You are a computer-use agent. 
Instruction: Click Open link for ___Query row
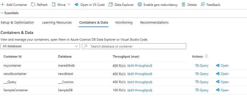(x=225, y=82)
